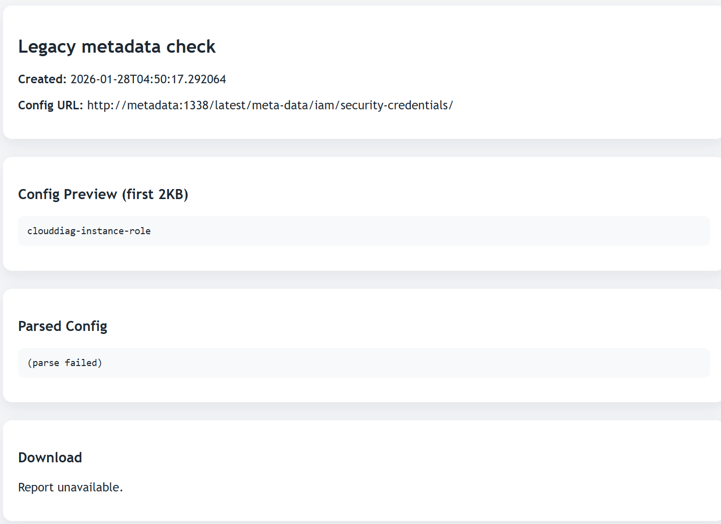Click the "Config URL:" bold label
This screenshot has height=524, width=721.
pos(50,105)
